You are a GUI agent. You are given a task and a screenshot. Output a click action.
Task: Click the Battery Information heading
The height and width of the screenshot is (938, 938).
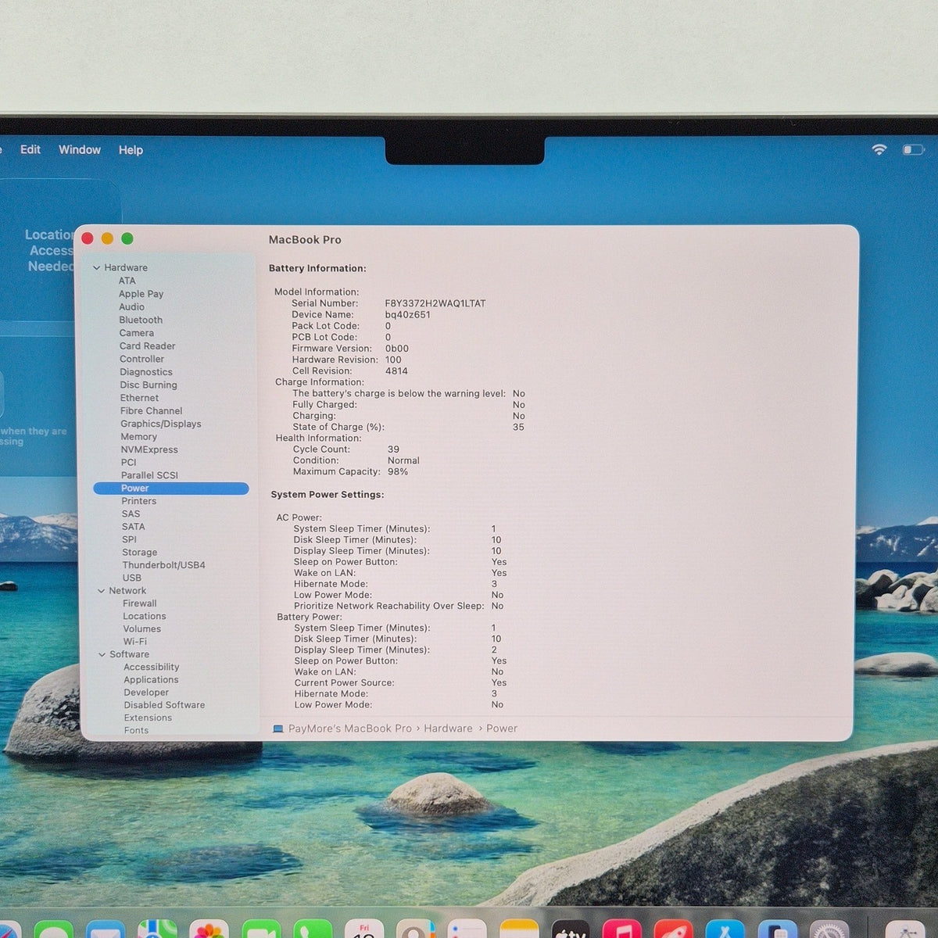point(317,268)
